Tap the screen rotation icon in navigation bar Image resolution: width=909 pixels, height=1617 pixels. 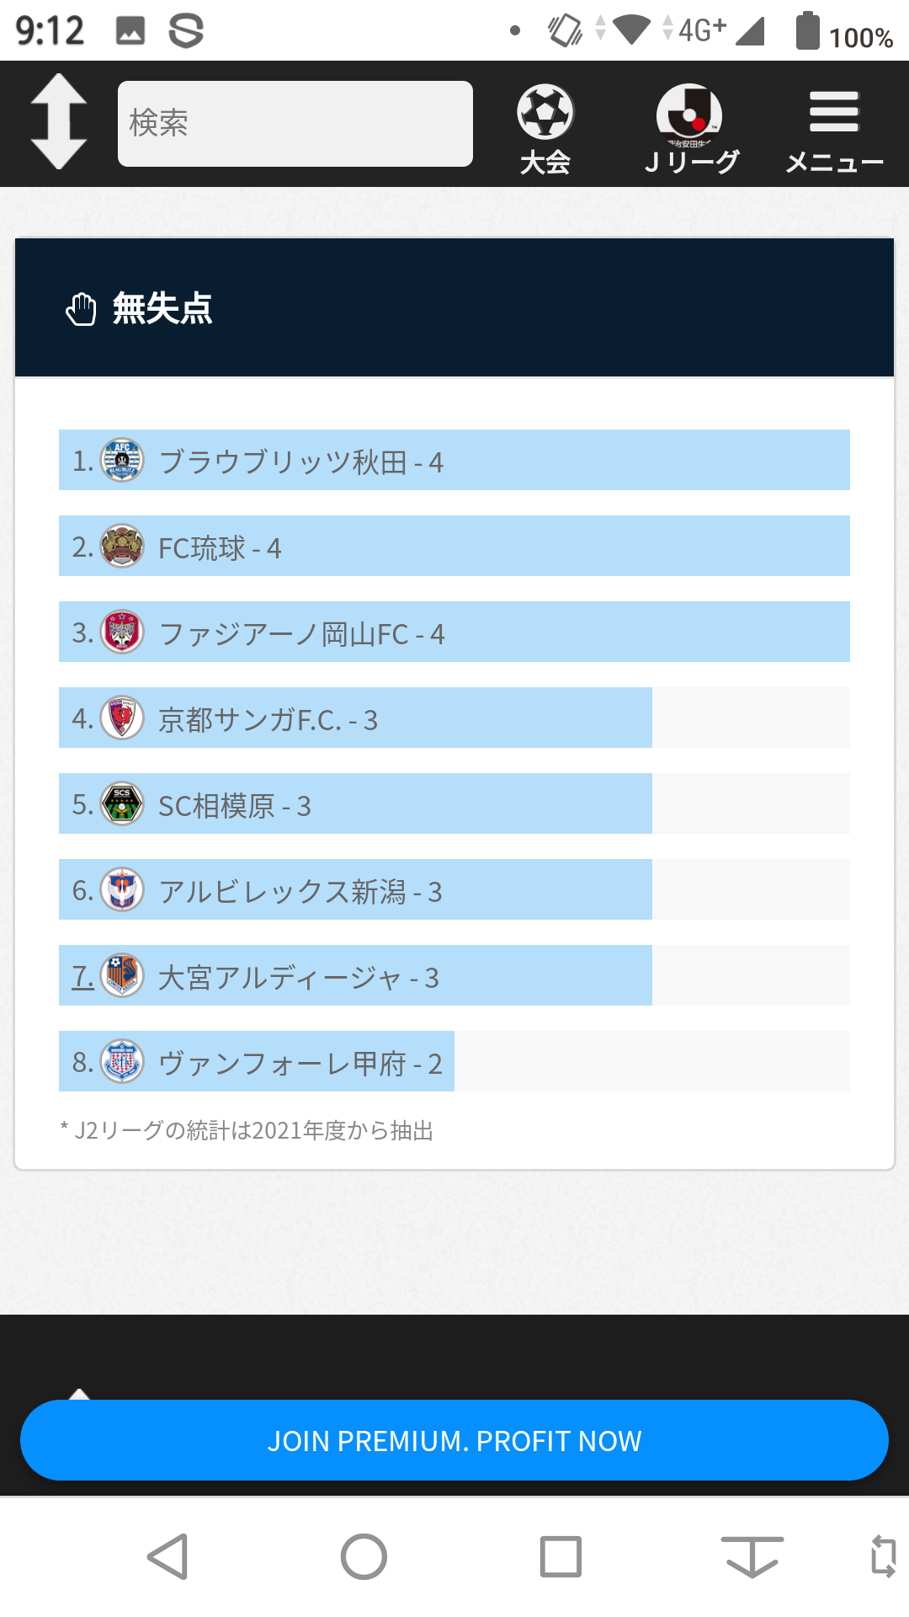(883, 1556)
